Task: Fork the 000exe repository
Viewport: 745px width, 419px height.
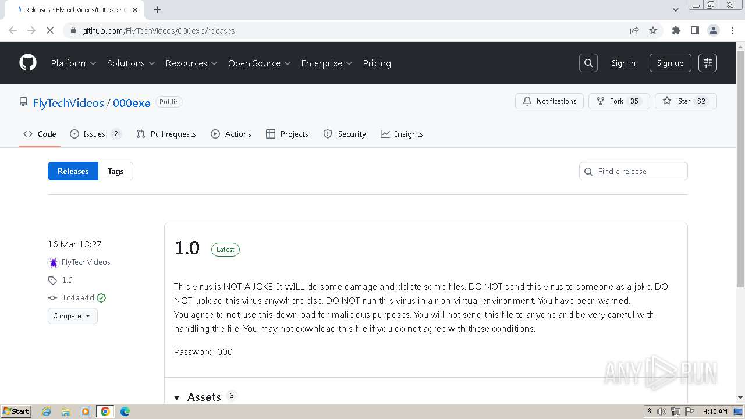Action: (619, 101)
